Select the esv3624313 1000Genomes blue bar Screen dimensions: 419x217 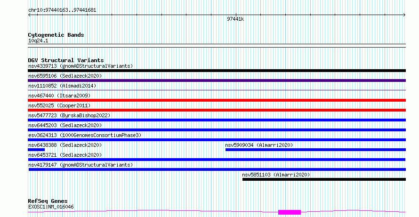[x=217, y=140]
